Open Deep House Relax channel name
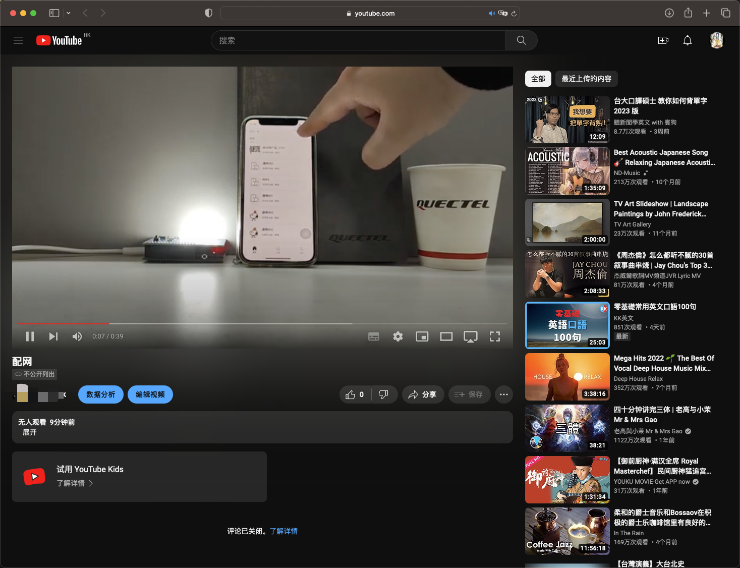Viewport: 740px width, 568px height. 639,379
